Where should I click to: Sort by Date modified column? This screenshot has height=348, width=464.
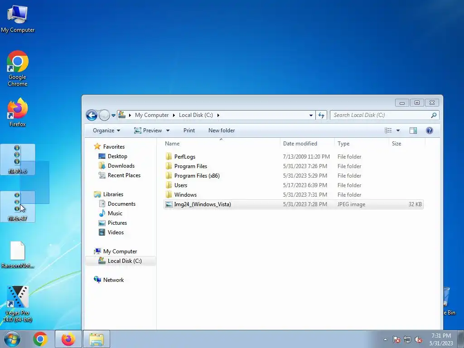click(307, 144)
